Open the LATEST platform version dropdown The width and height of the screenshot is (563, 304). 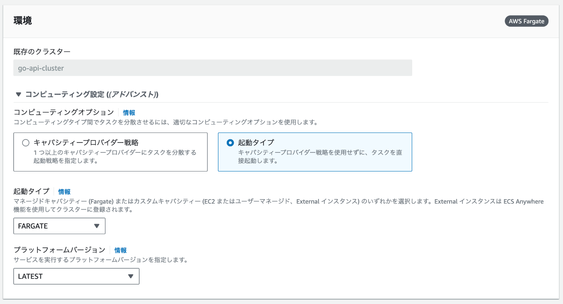point(76,277)
